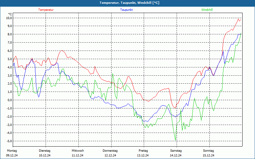Screen dimensions: 255x159
Task: Click the 11.12.24 date label
Action: pyautogui.click(x=77, y=156)
